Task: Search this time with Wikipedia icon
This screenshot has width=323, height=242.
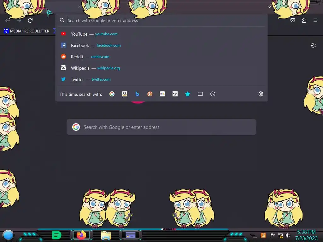Action: [175, 94]
